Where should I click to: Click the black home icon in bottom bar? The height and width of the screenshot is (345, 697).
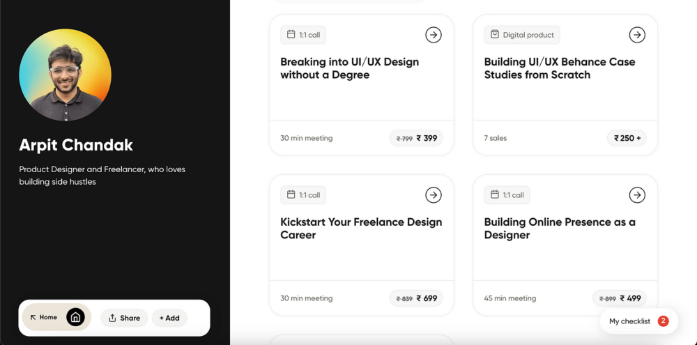pyautogui.click(x=75, y=317)
